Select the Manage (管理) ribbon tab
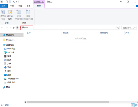This screenshot has width=138, height=107. click(x=39, y=6)
